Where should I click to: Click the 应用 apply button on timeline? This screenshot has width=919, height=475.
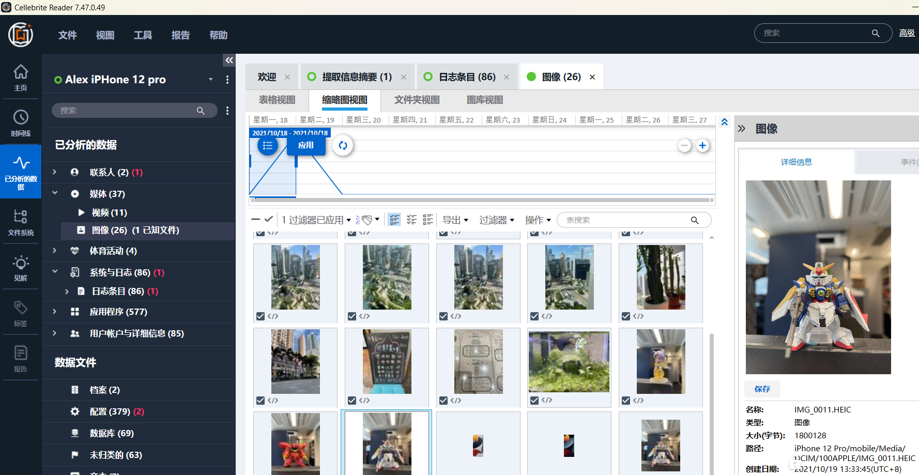[x=306, y=145]
